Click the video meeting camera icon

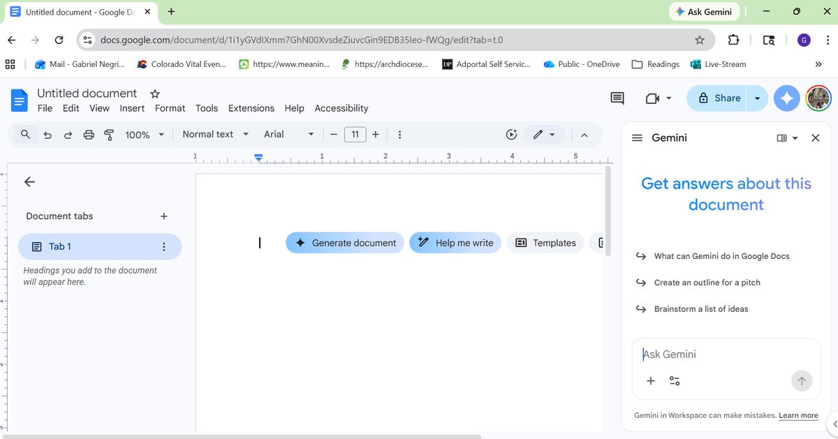pos(653,98)
